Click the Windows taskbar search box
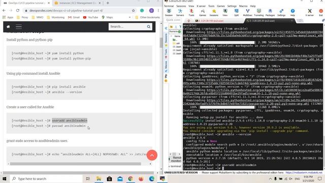This screenshot has width=325, height=183. tap(46, 178)
